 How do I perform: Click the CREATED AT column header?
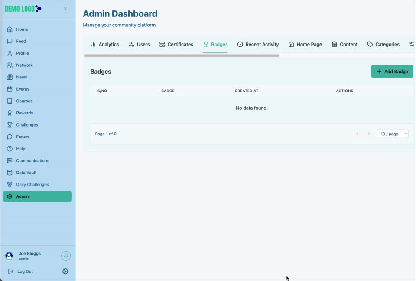coord(247,91)
